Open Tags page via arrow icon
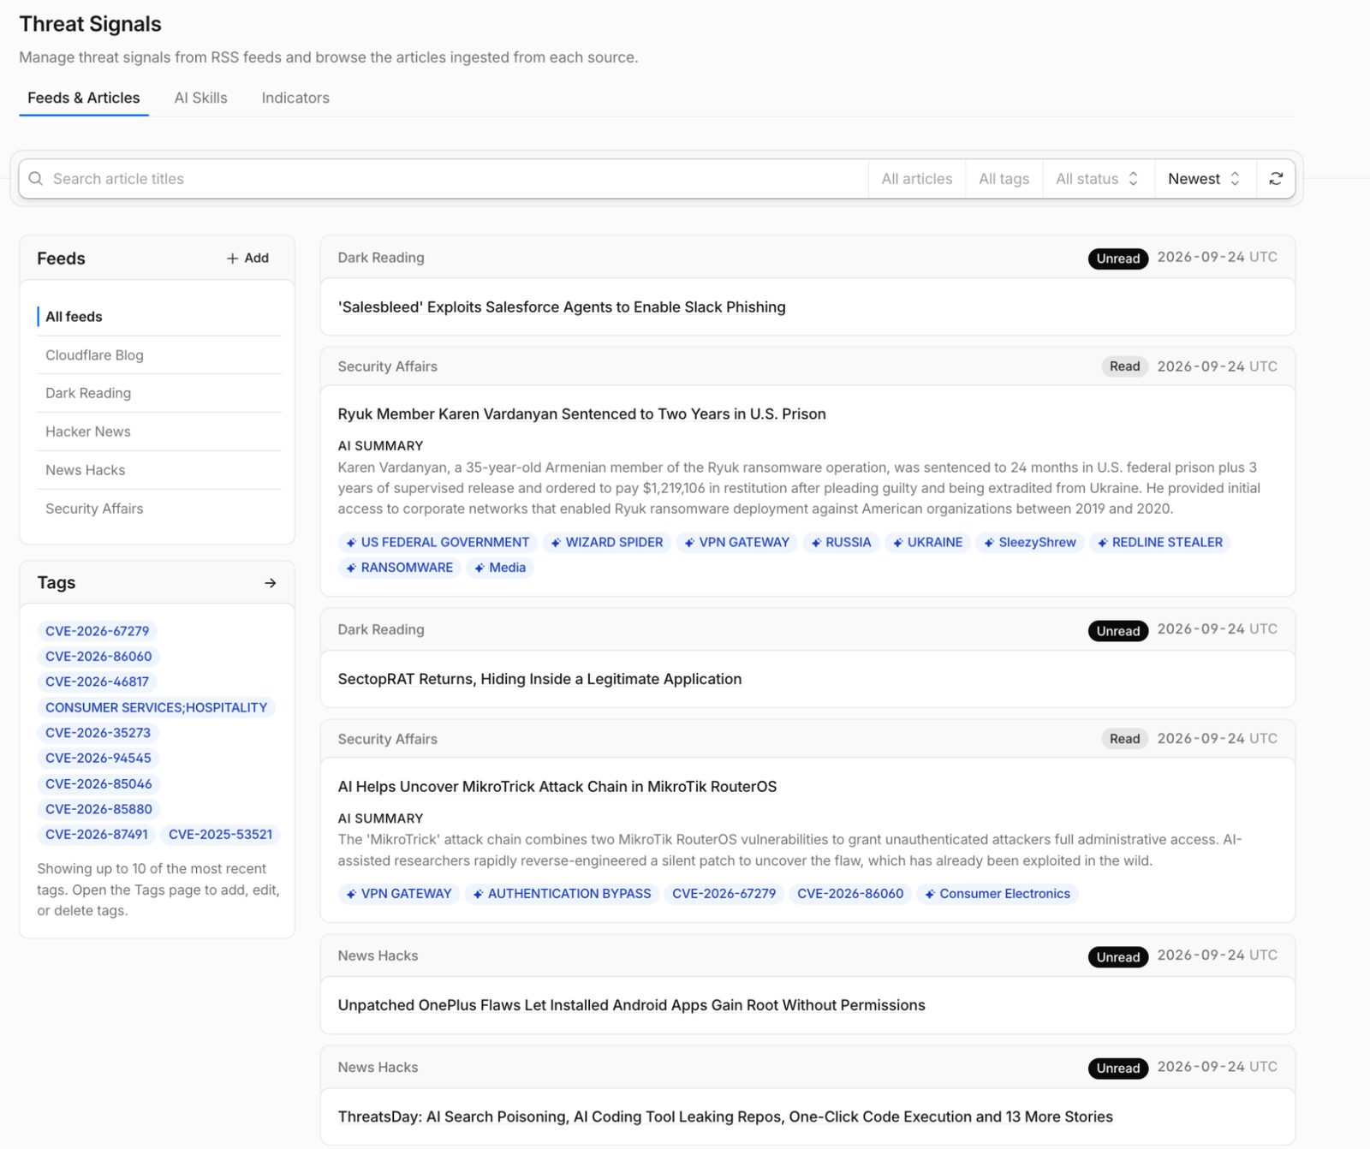Screen dimensions: 1370x1149 (x=271, y=583)
